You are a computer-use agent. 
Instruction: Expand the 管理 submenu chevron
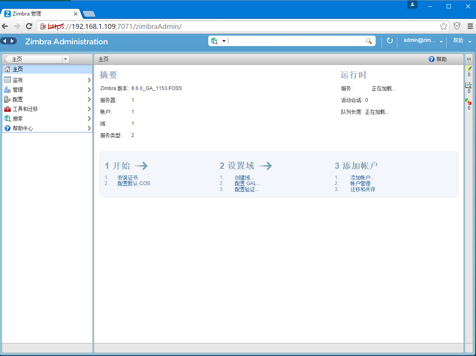[89, 90]
